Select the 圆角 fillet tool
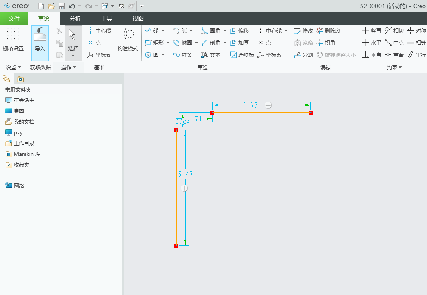The height and width of the screenshot is (295, 427). point(211,31)
